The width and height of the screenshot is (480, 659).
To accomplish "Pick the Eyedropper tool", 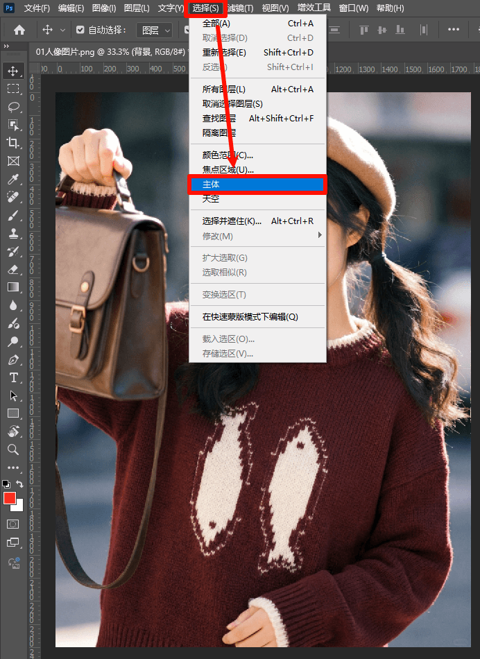I will pos(13,180).
